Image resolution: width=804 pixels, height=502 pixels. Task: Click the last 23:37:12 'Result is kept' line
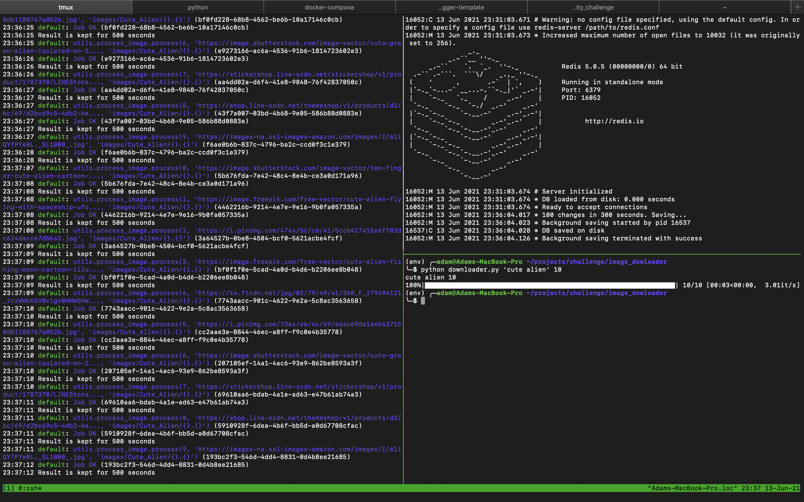pos(79,473)
